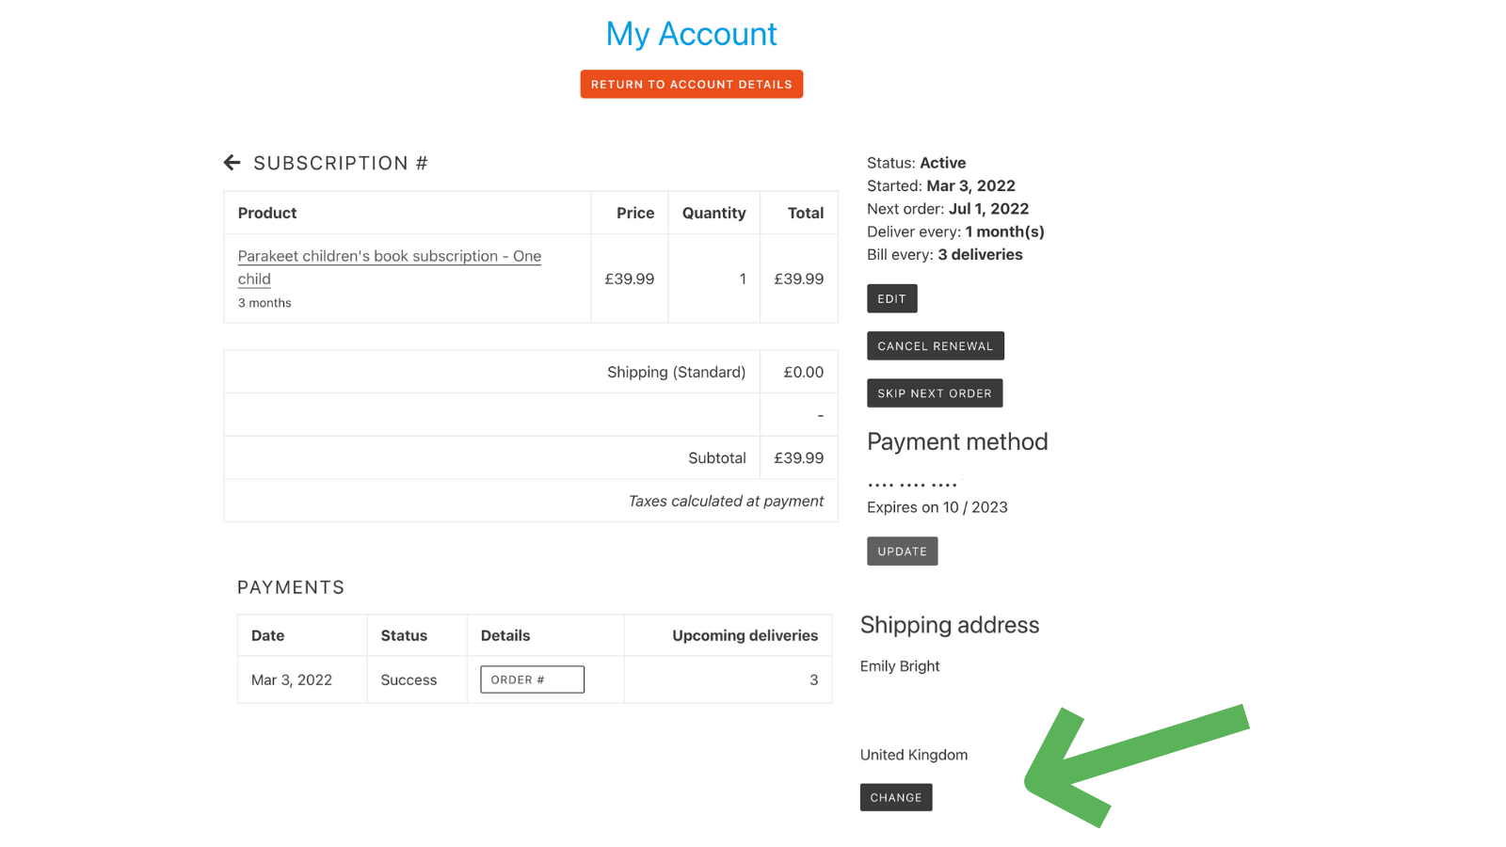Click the Edit subscription button
The height and width of the screenshot is (847, 1506).
point(892,298)
